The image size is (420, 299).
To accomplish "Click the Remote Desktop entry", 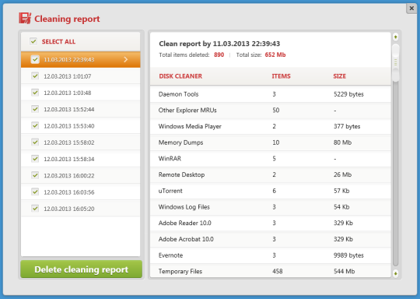I will click(x=271, y=174).
